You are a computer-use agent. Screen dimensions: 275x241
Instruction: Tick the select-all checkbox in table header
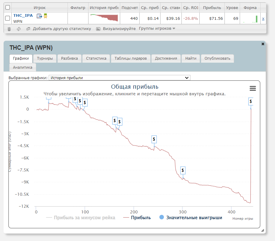pos(8,7)
